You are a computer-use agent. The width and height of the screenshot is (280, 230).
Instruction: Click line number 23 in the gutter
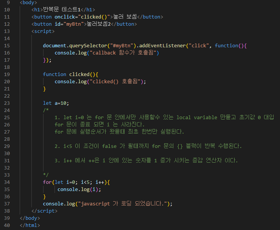7,103
